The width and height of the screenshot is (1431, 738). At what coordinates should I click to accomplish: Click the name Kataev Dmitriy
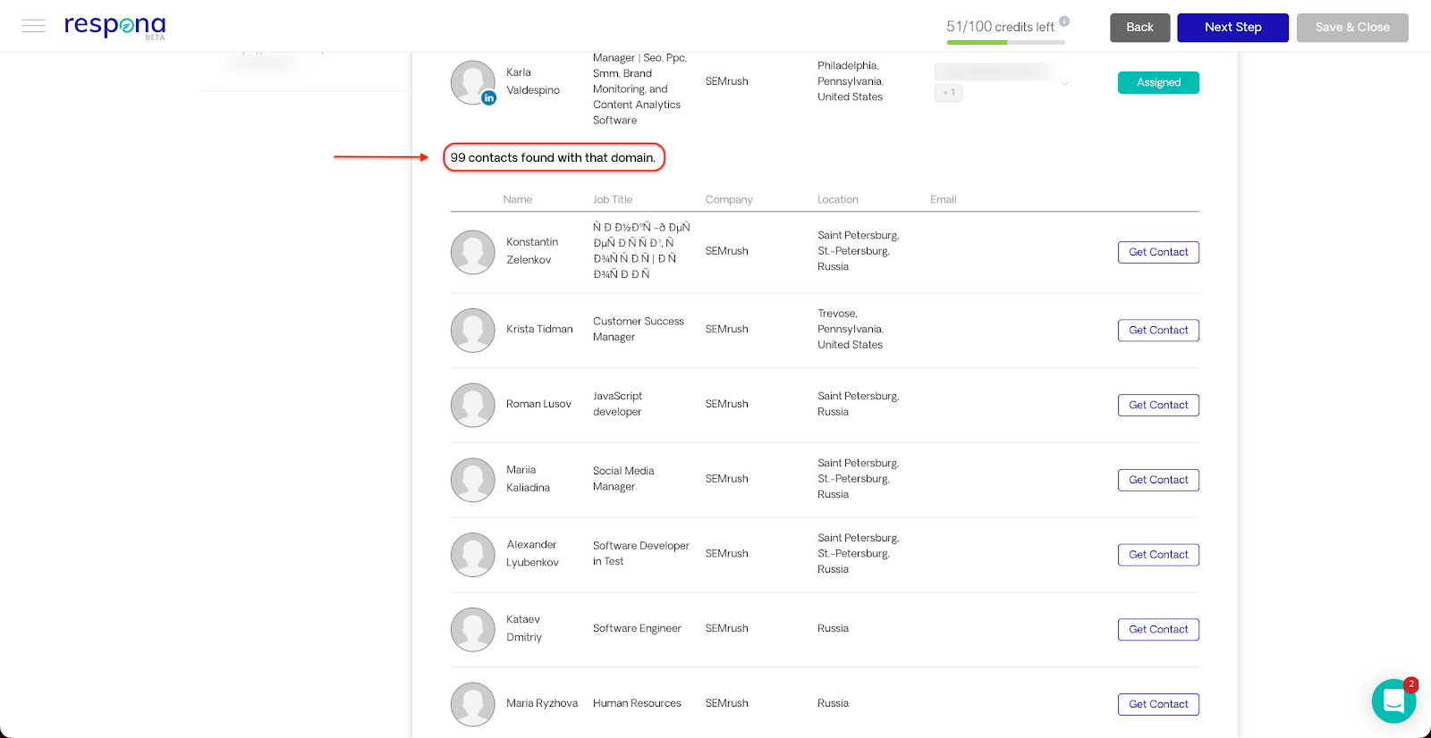[524, 628]
